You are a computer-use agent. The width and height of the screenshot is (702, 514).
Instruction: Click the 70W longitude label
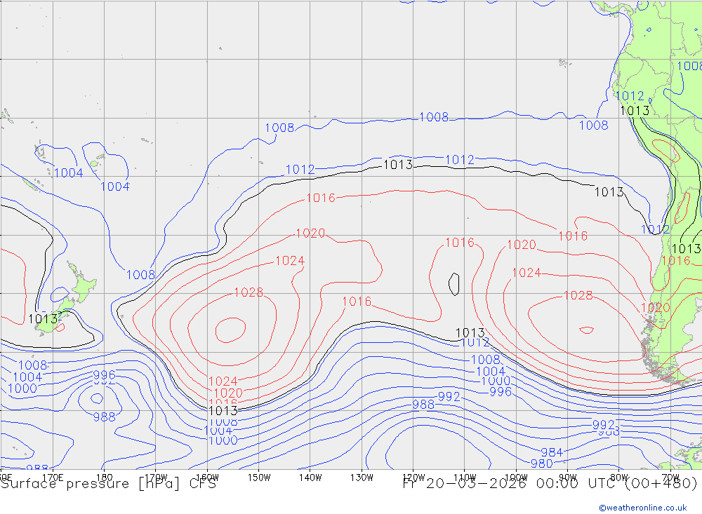(670, 478)
